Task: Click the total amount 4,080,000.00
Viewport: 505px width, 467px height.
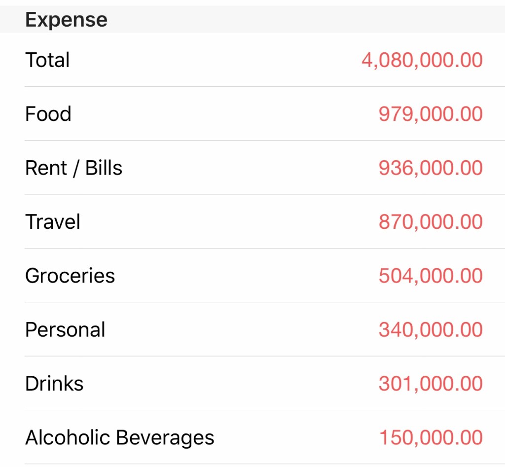Action: tap(422, 60)
